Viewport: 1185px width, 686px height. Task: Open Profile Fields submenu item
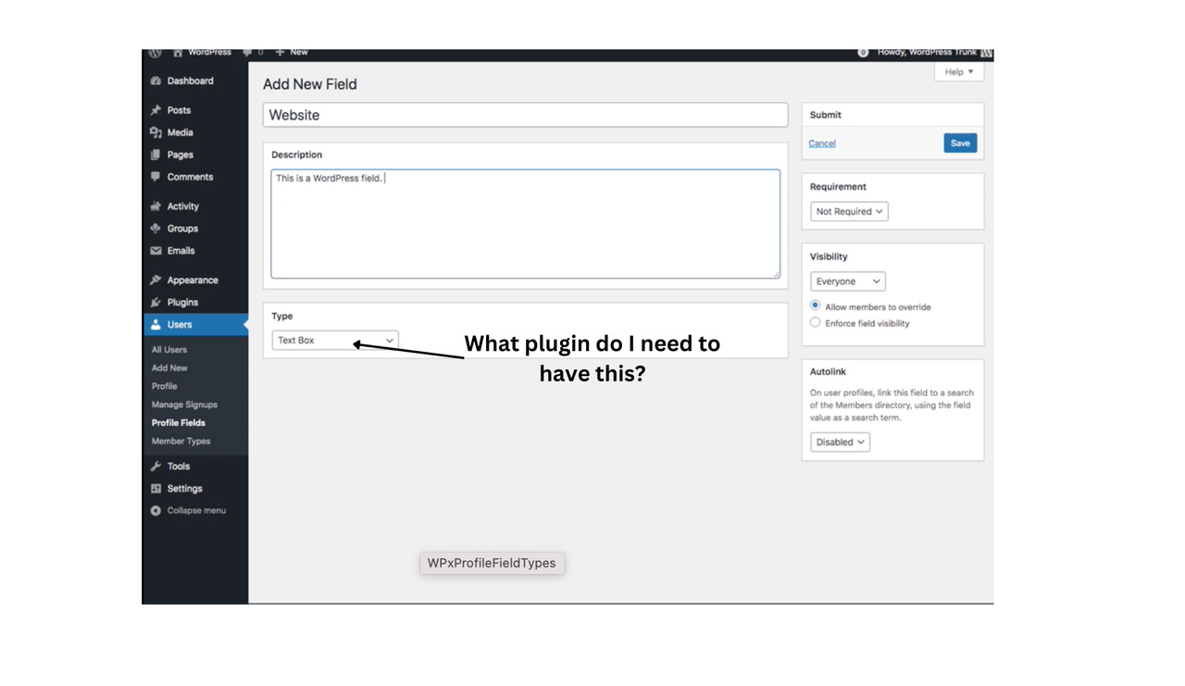(179, 423)
